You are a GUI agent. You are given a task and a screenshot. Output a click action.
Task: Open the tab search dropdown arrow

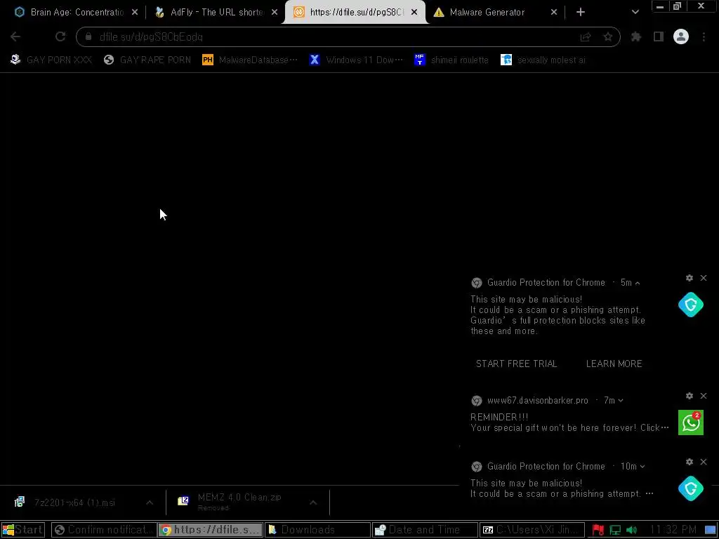click(x=635, y=13)
